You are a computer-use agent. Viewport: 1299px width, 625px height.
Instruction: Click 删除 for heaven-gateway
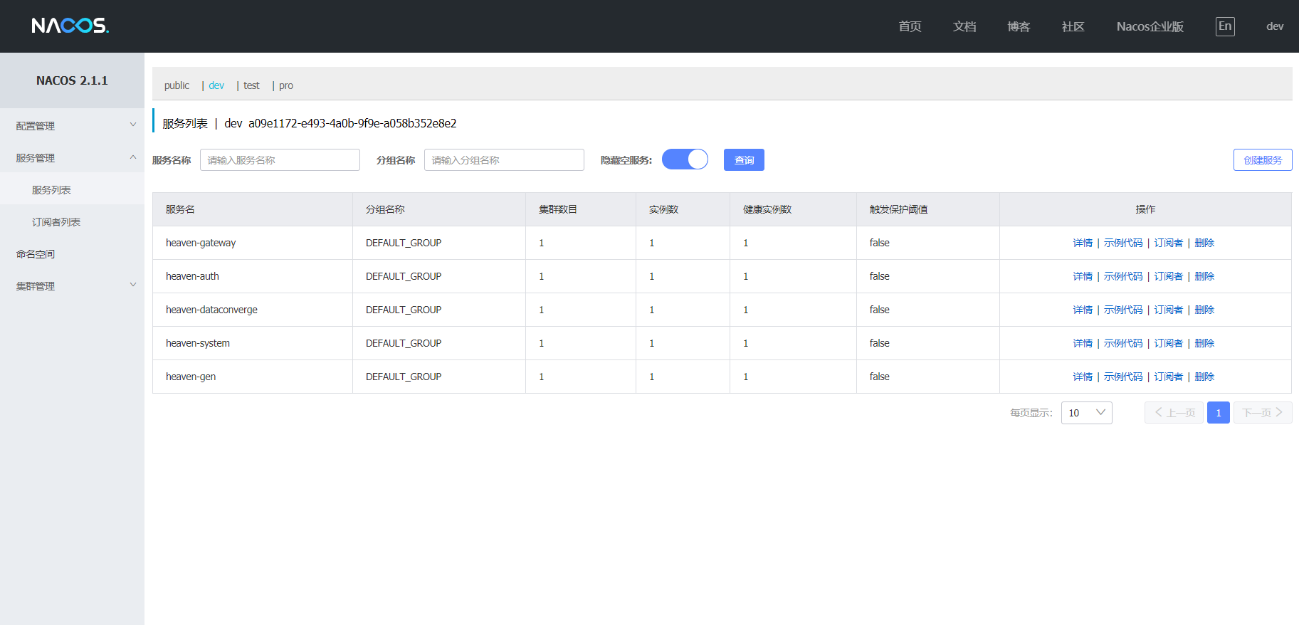click(1204, 243)
